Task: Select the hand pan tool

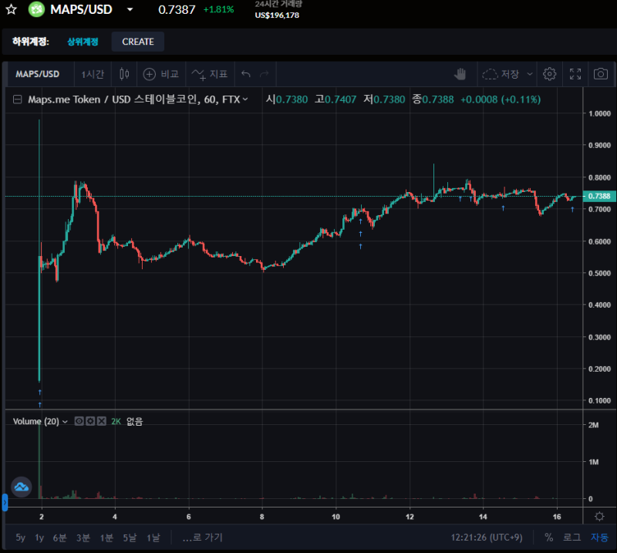Action: [x=460, y=74]
